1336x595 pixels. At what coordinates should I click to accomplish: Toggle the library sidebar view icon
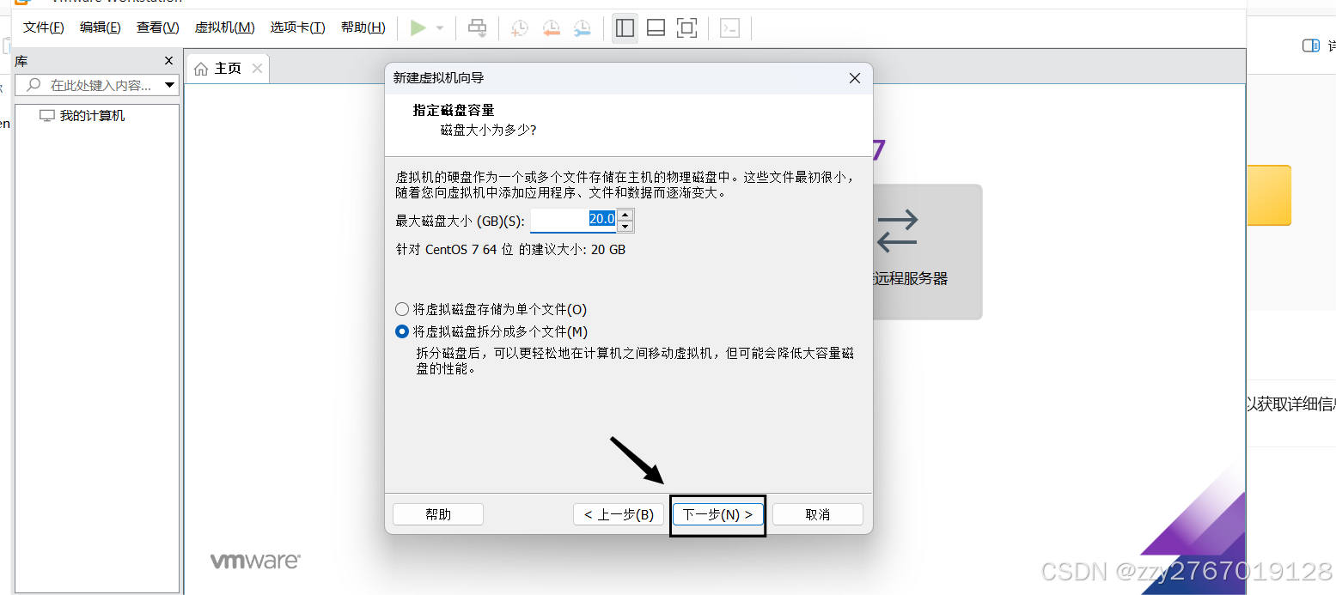(x=625, y=28)
